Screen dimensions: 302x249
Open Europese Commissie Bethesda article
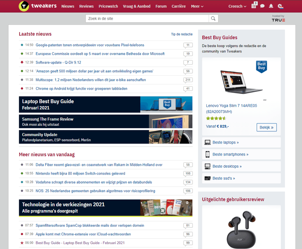pyautogui.click(x=100, y=54)
